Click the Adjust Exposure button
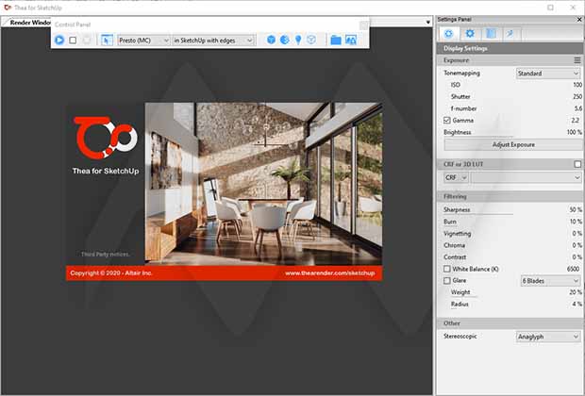 click(513, 144)
